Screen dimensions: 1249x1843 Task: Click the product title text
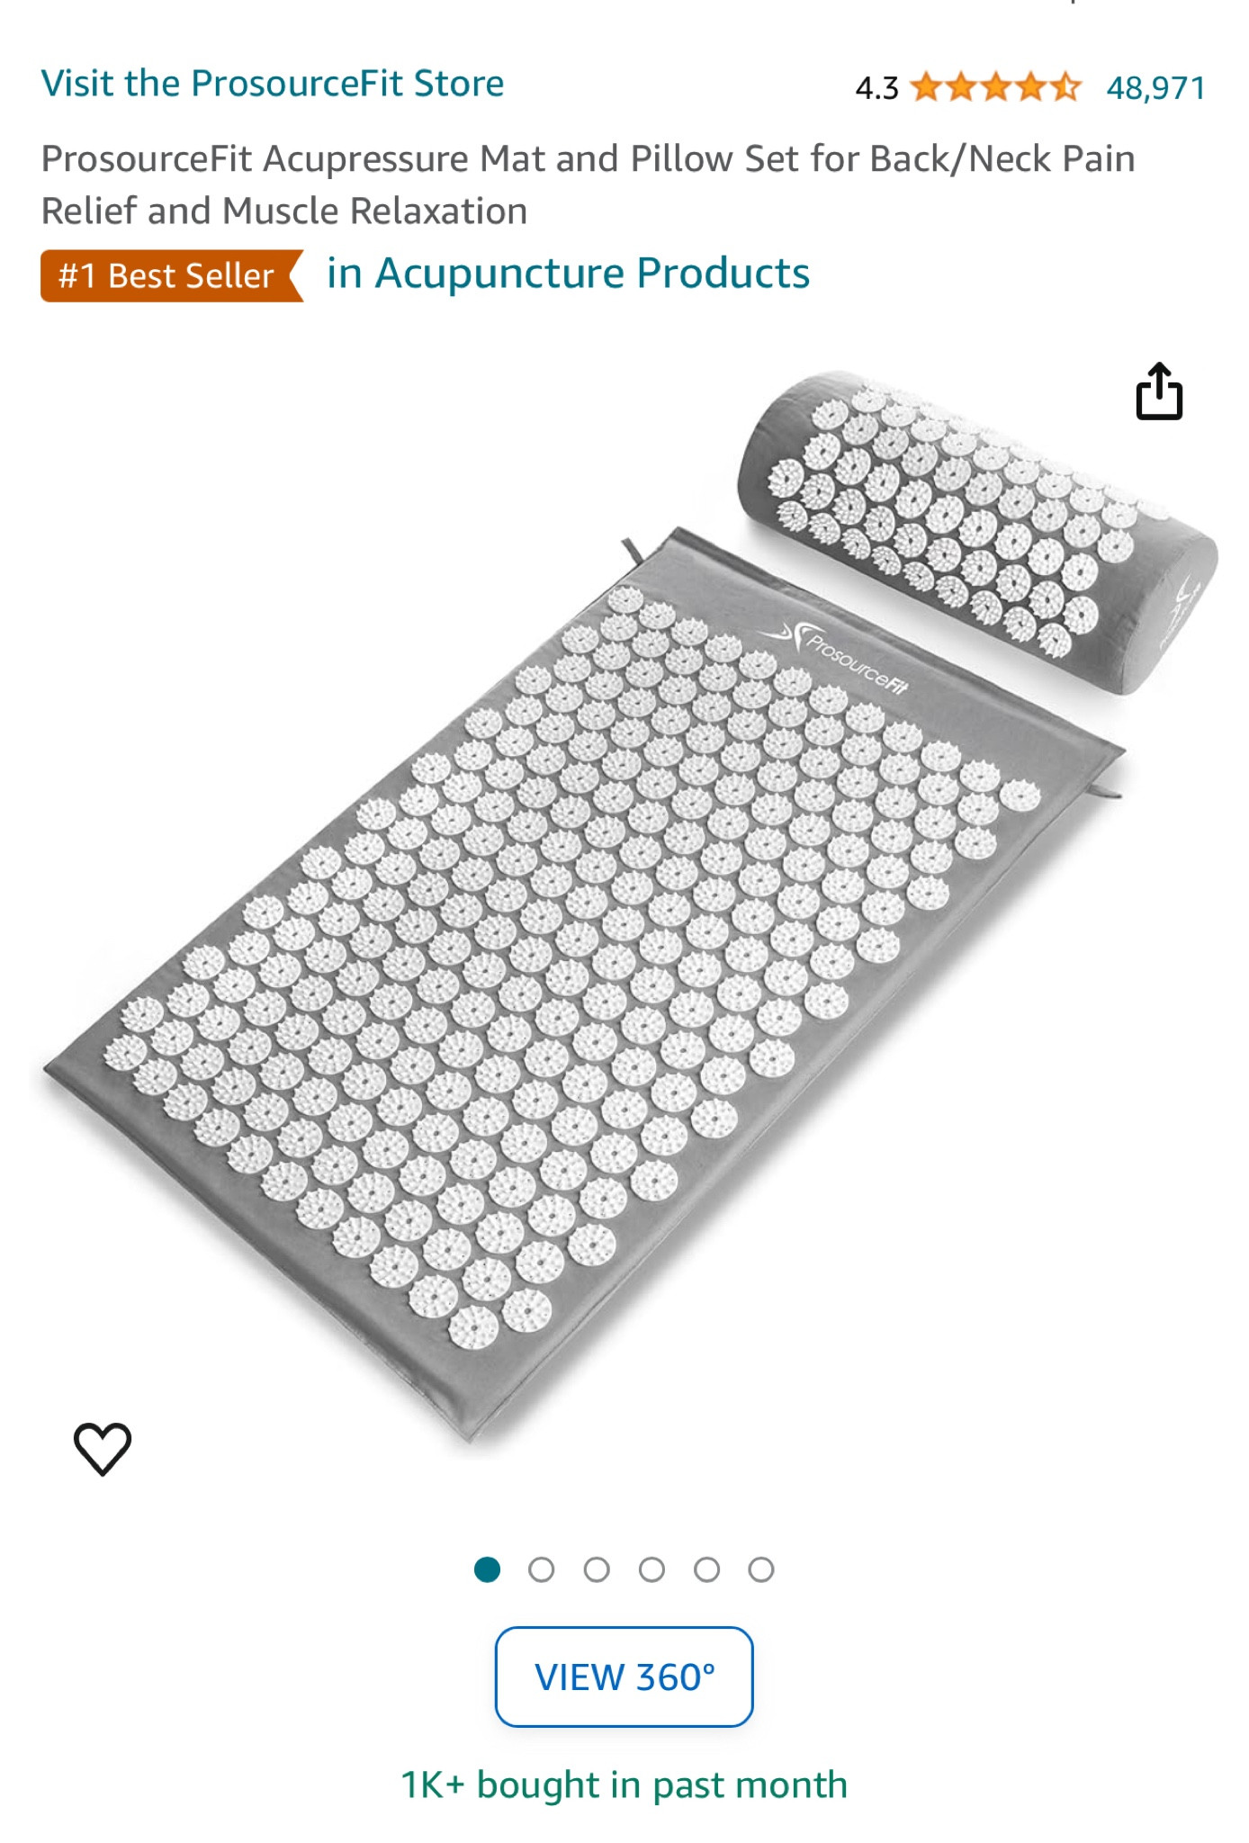pos(588,184)
